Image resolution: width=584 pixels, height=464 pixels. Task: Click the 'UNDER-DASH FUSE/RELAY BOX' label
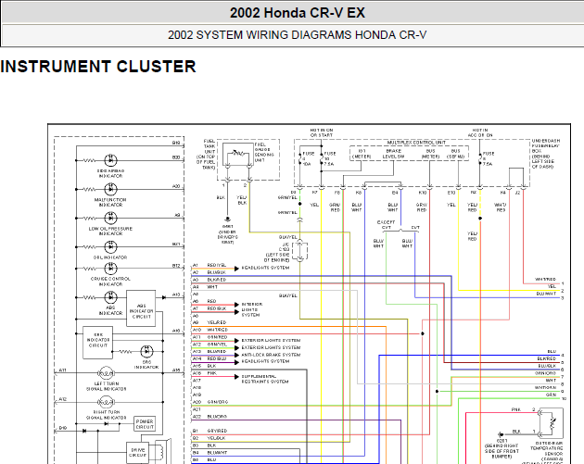click(x=546, y=154)
